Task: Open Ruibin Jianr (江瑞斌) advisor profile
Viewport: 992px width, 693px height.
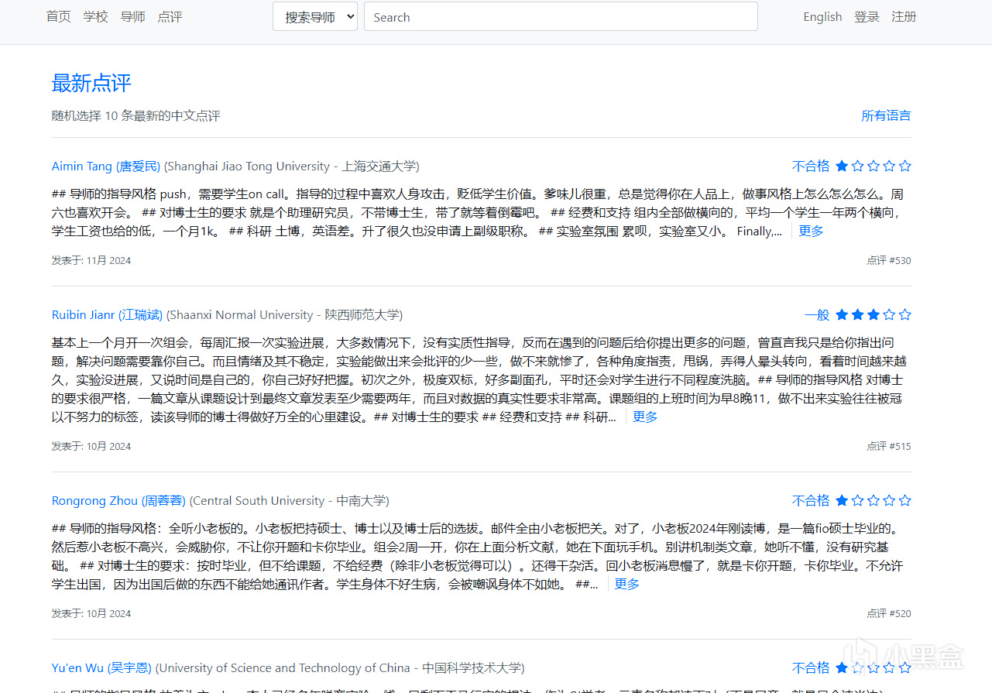Action: pos(108,314)
